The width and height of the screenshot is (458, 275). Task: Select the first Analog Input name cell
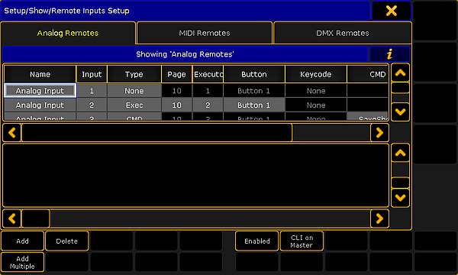40,91
